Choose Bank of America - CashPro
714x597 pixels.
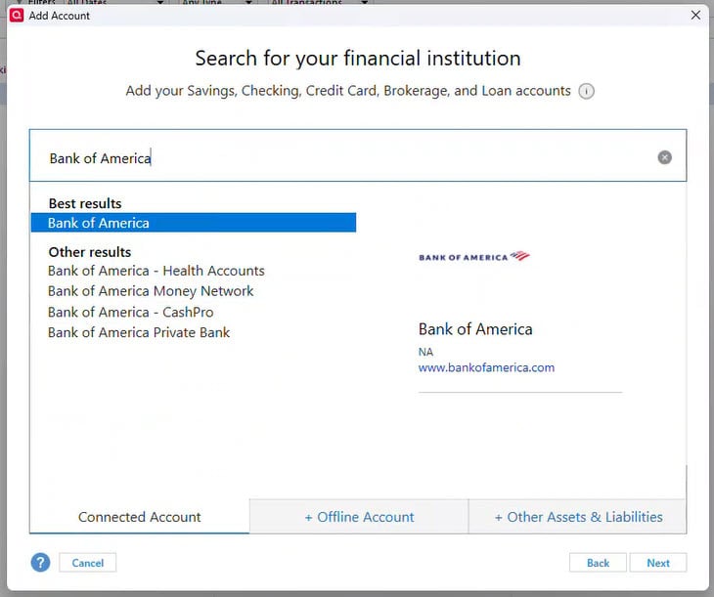(x=131, y=312)
